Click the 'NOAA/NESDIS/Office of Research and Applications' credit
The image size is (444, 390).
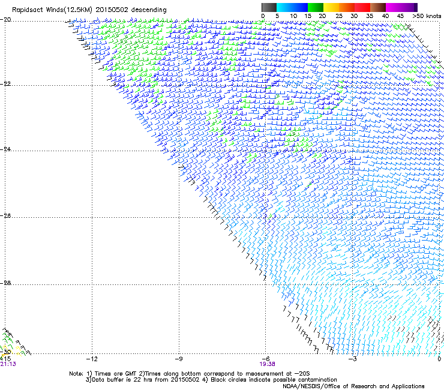point(353,386)
